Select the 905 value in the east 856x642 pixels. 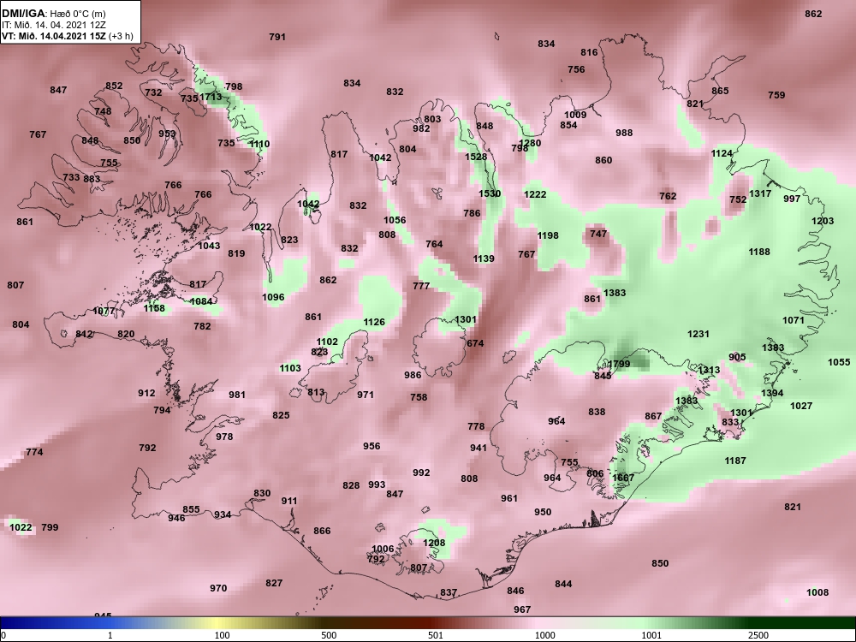(737, 357)
